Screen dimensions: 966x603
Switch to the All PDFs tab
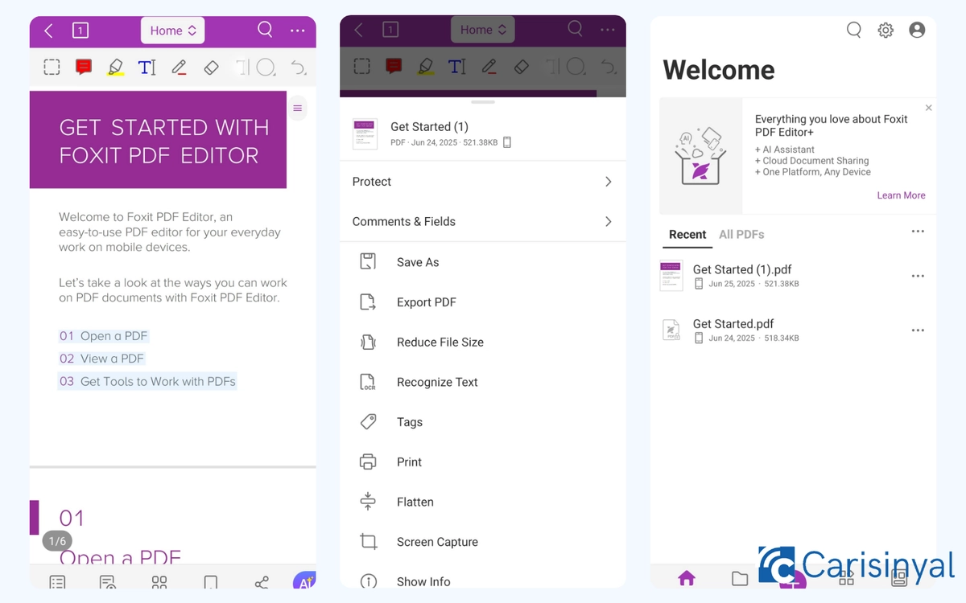point(741,235)
